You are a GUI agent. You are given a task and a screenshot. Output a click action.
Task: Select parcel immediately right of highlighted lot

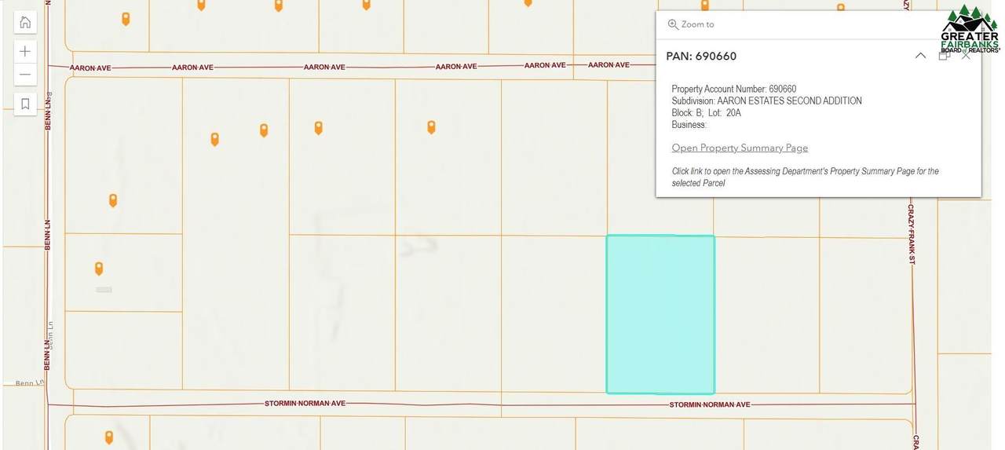tap(766, 314)
